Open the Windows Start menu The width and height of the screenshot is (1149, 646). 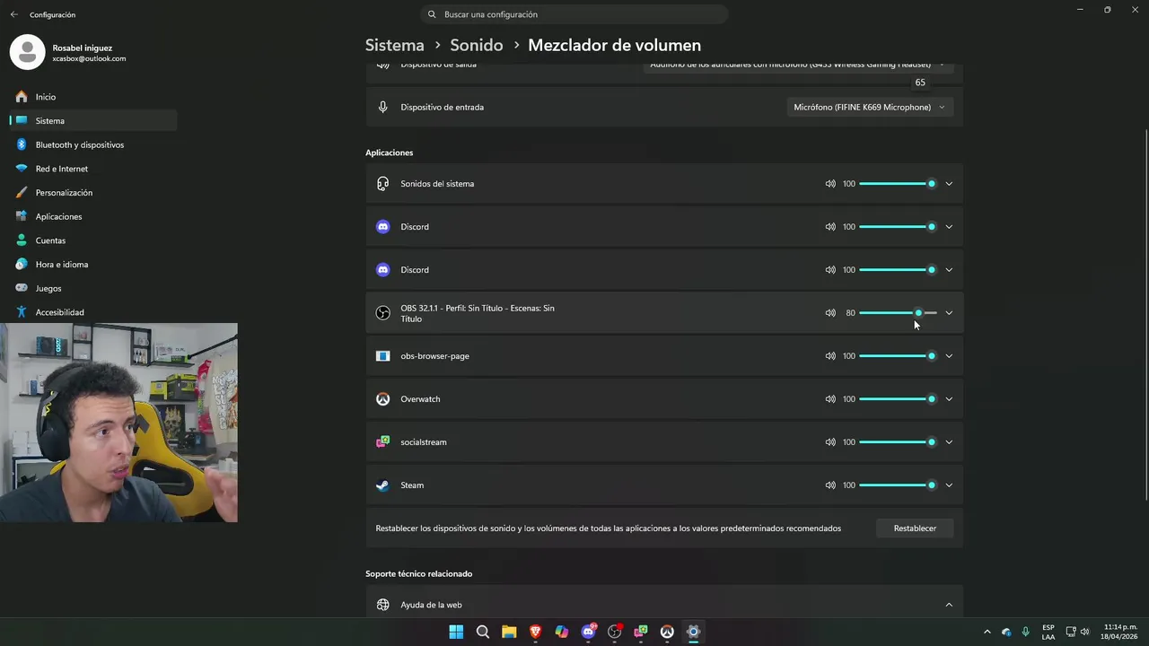click(x=456, y=632)
